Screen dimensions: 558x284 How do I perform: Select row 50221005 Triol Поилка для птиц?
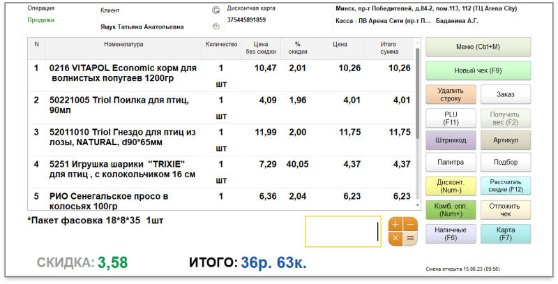click(x=221, y=108)
